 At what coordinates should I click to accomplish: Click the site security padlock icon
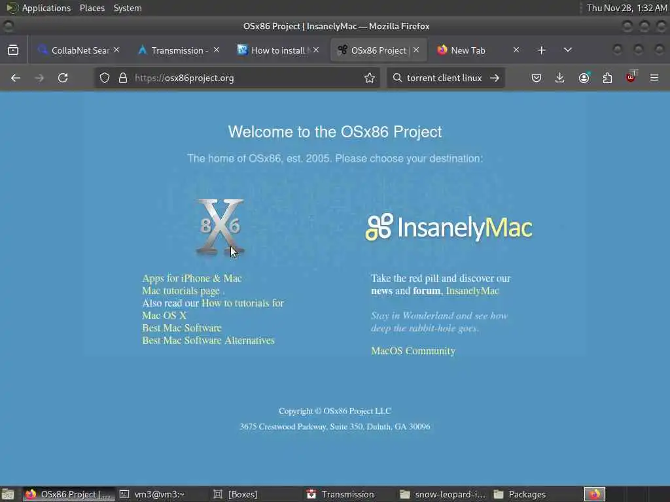click(x=123, y=78)
